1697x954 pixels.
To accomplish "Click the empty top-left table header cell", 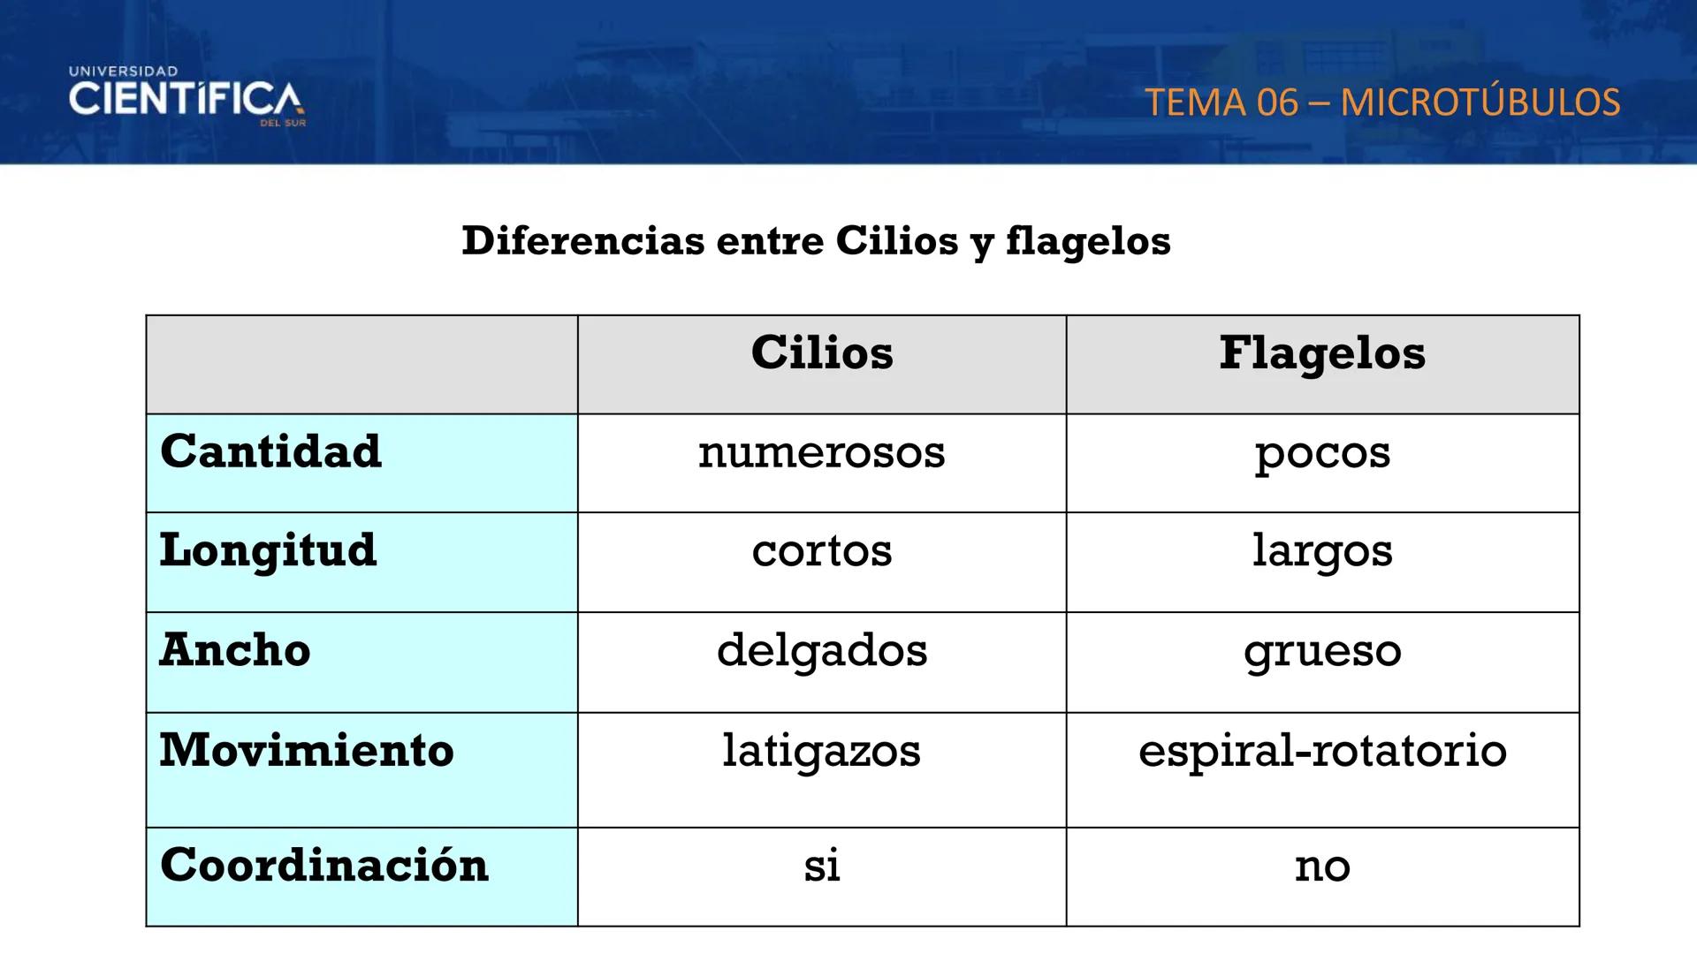I will point(361,364).
